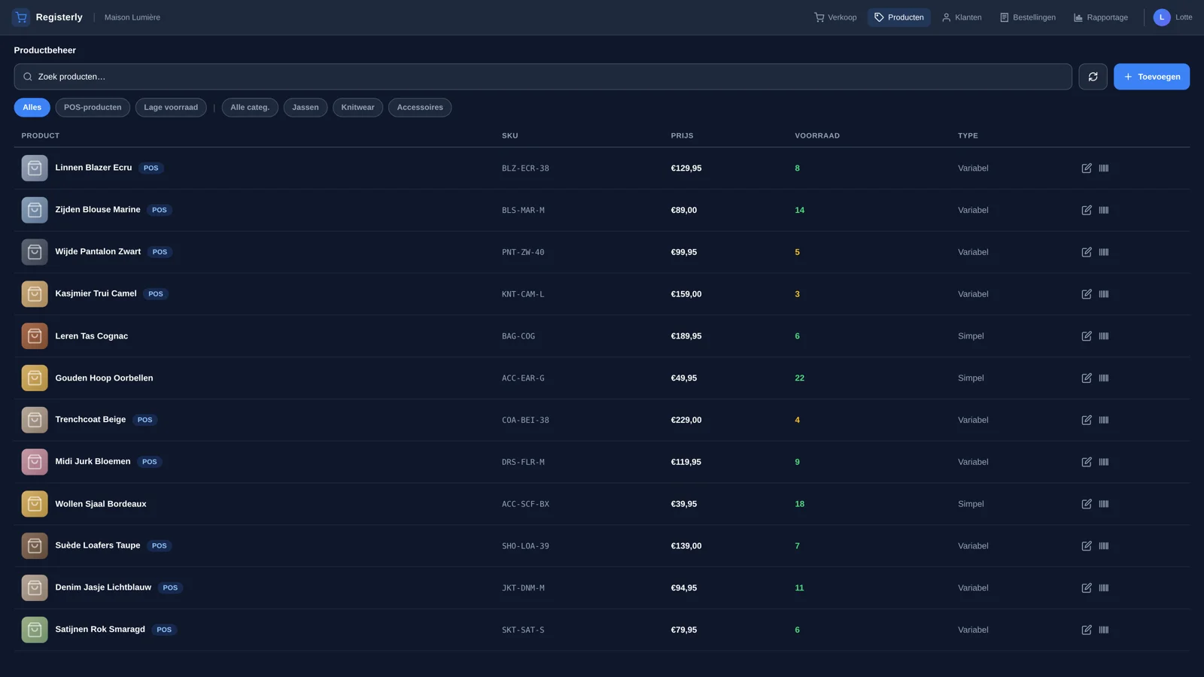The image size is (1204, 677).
Task: Click the stock value 22
Action: [799, 378]
